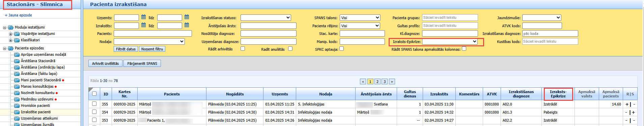Click the Pārģenerēt SPANS button
This screenshot has height=126, width=644.
tap(142, 64)
